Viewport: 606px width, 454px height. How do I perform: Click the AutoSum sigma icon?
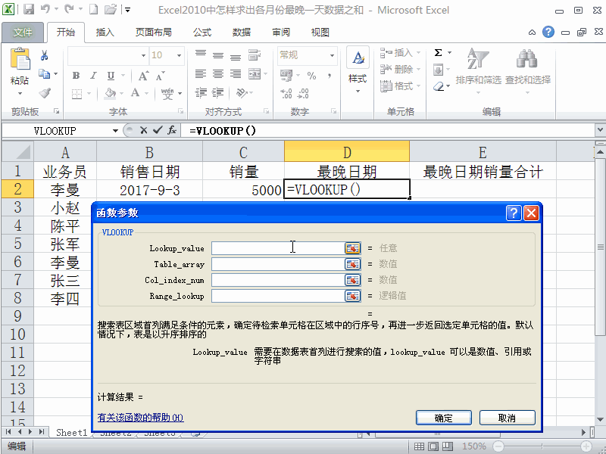439,53
